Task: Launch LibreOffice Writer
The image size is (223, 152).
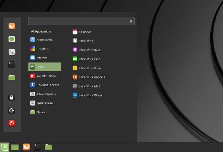Action: [x=87, y=95]
